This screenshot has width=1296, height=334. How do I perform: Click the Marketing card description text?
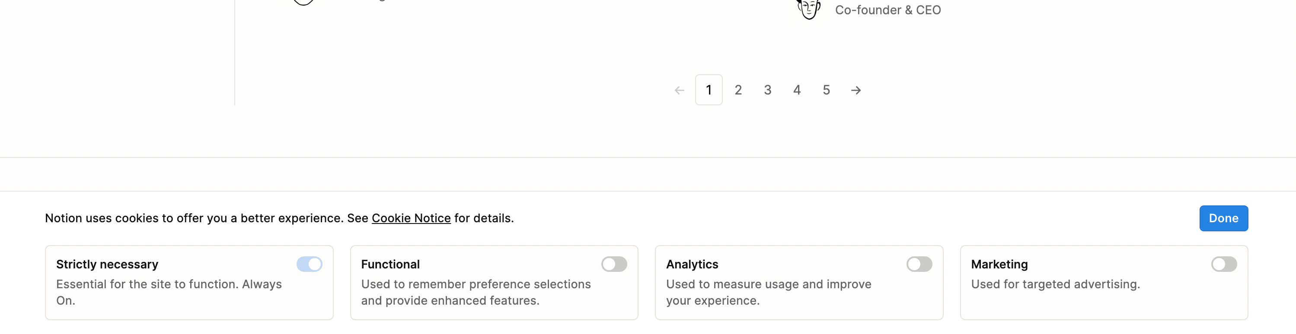[1055, 284]
